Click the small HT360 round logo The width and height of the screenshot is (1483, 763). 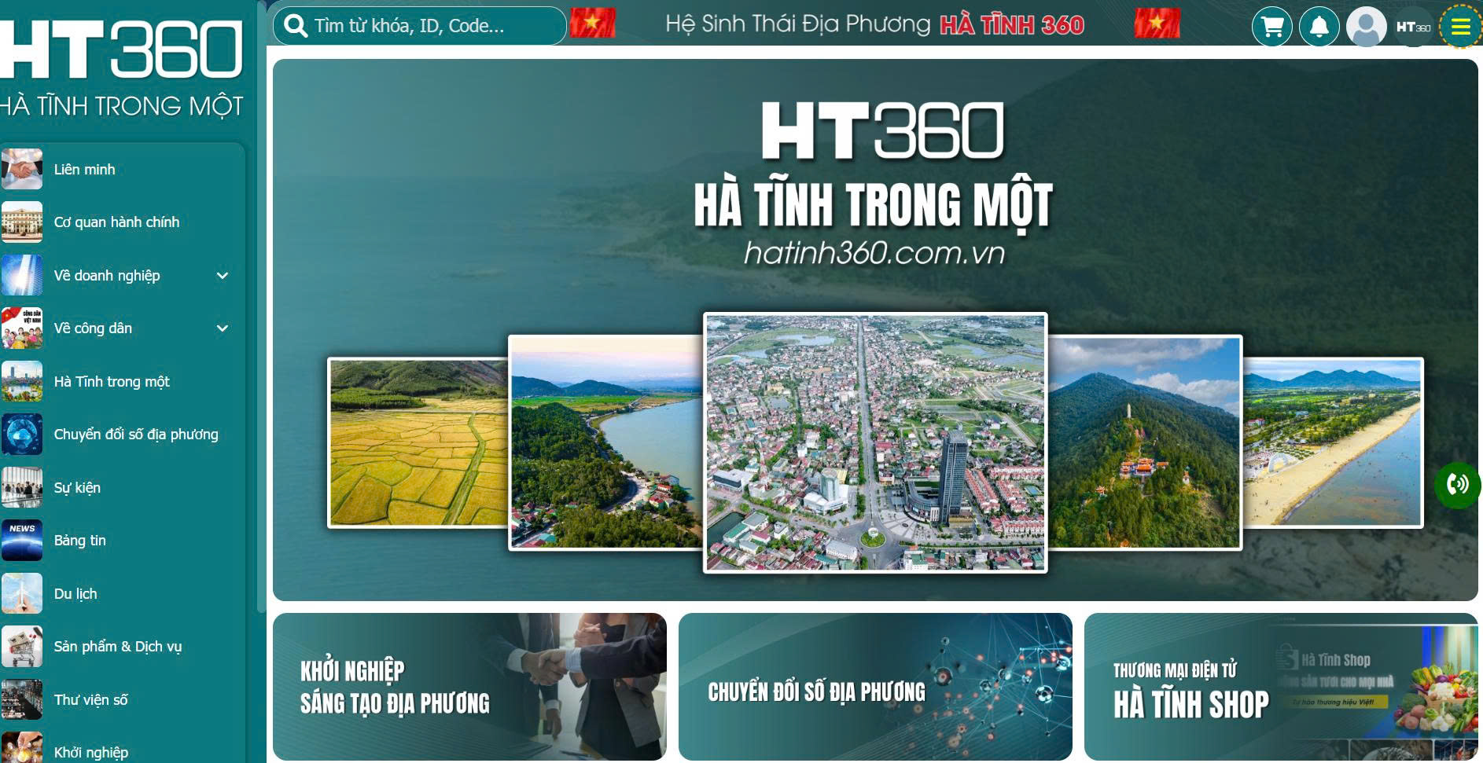tap(1413, 27)
